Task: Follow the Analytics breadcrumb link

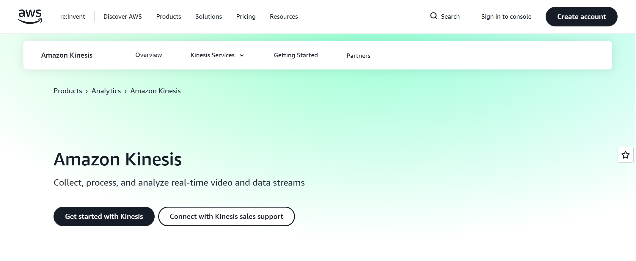Action: (x=106, y=91)
